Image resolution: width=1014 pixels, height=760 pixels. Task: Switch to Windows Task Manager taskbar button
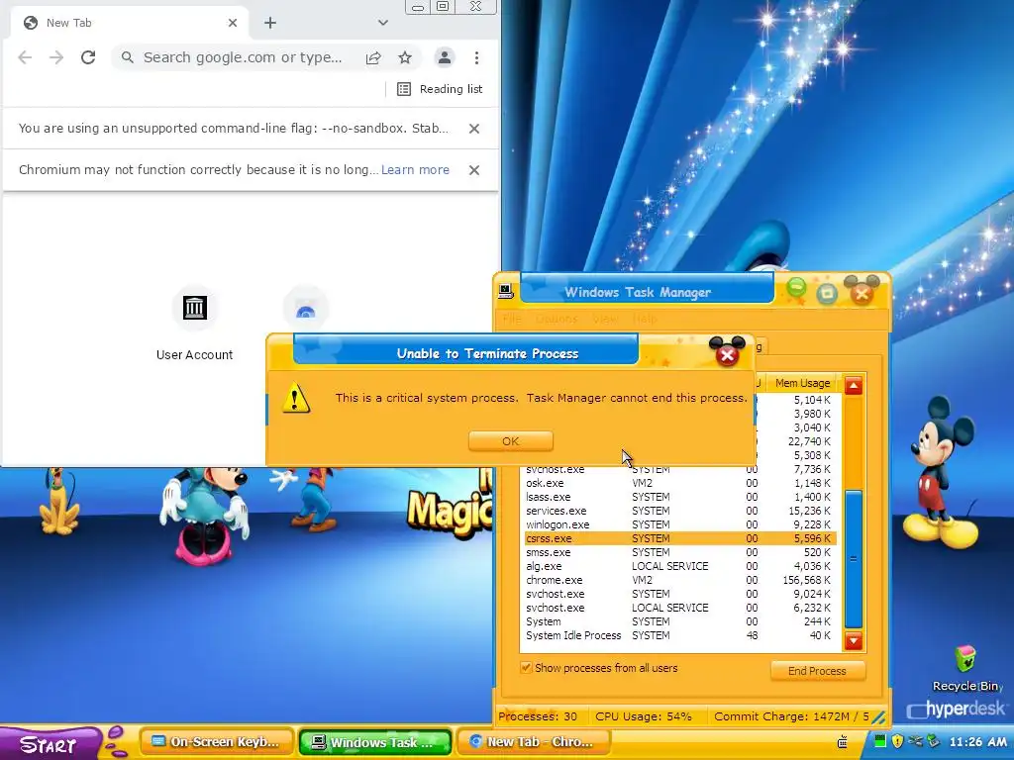pos(374,742)
